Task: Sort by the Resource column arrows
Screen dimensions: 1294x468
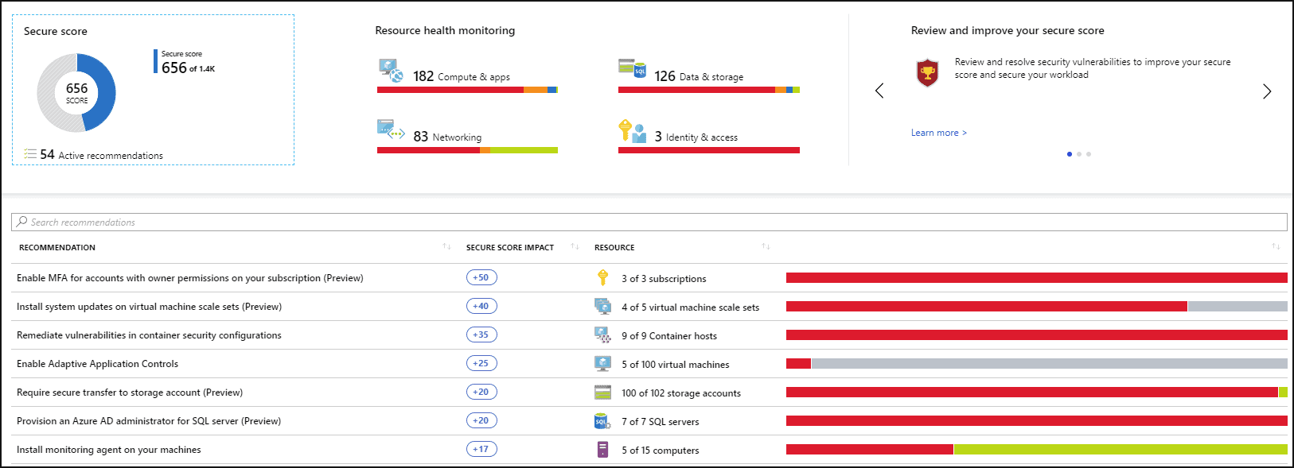Action: point(766,247)
